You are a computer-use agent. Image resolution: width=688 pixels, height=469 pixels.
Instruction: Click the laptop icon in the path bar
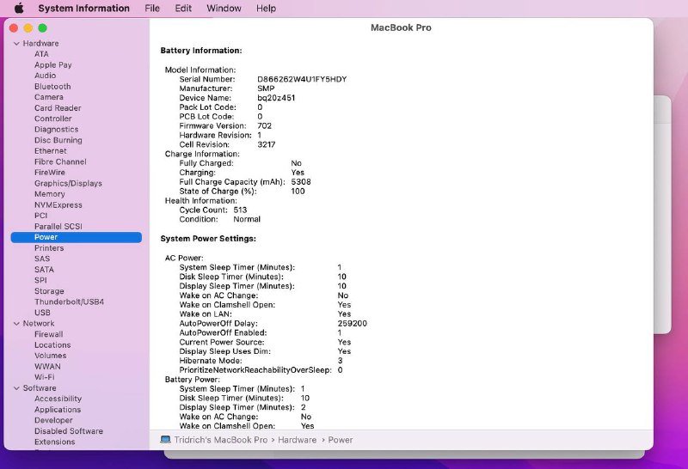coord(165,440)
